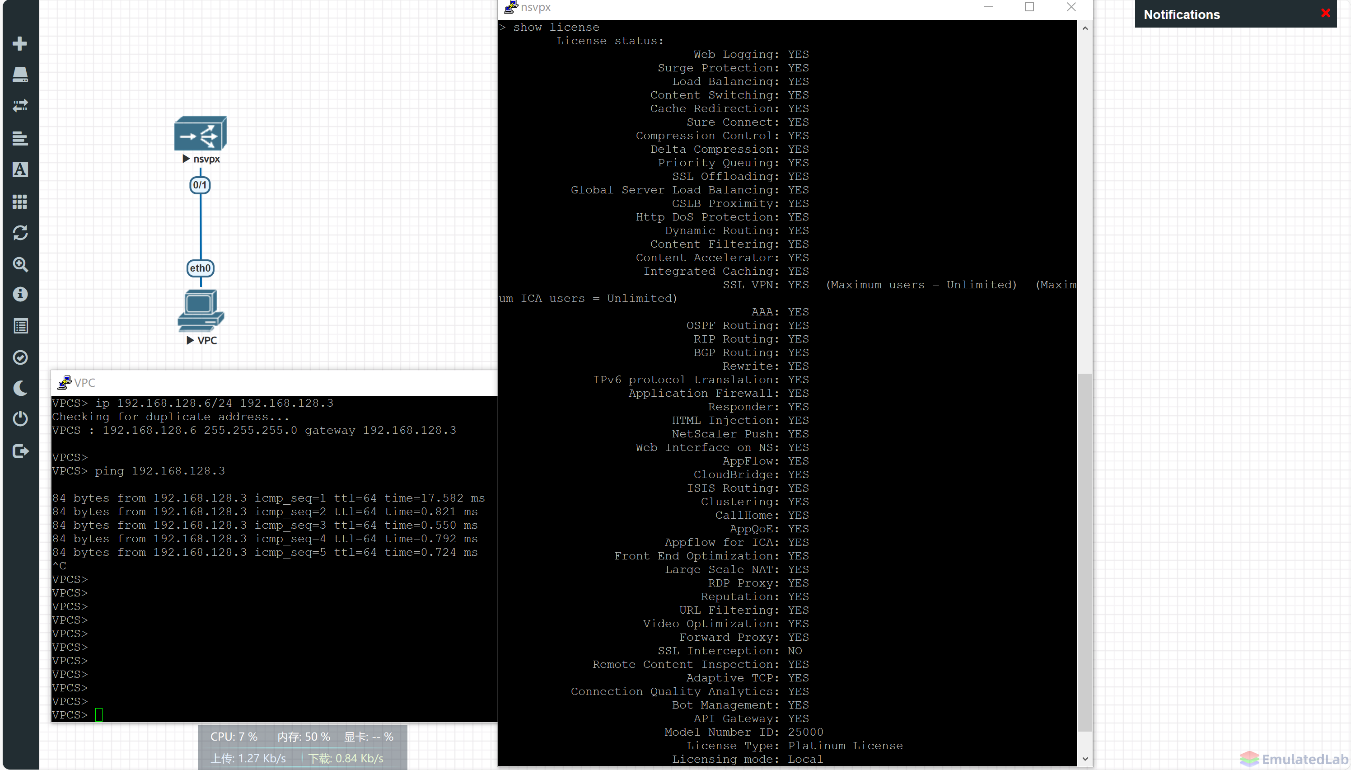Click the Add object plus icon
The image size is (1351, 770).
pyautogui.click(x=20, y=43)
